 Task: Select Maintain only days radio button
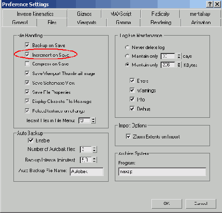coord(127,56)
